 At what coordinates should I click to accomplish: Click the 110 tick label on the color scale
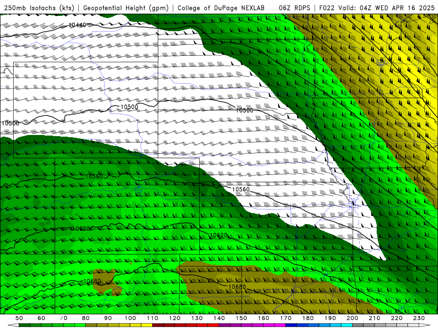pos(153,318)
